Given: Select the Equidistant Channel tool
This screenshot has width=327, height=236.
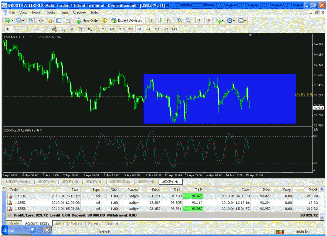Looking at the screenshot, I should [54, 29].
